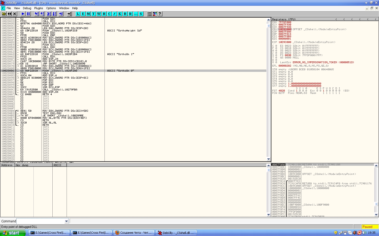
Task: Show CPU window with C toolbar button
Action: pos(109,14)
